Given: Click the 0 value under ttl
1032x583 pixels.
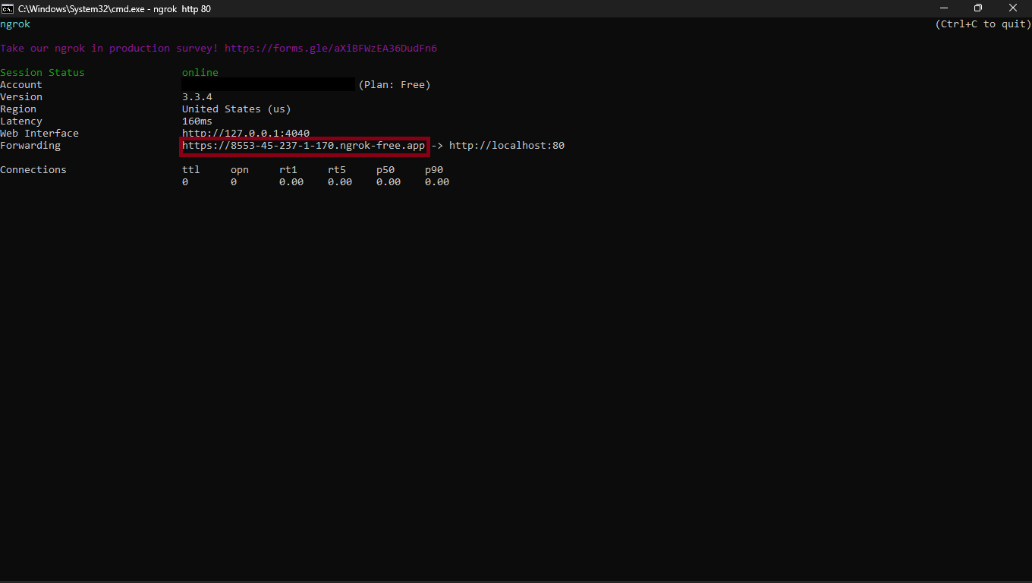Looking at the screenshot, I should [185, 182].
